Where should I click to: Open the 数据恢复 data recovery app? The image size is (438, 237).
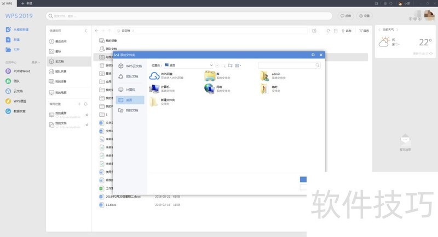16,111
